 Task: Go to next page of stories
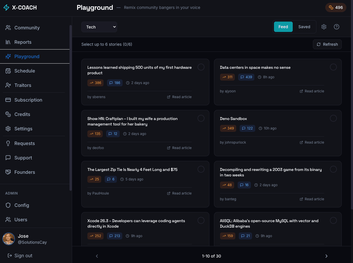coord(326,256)
